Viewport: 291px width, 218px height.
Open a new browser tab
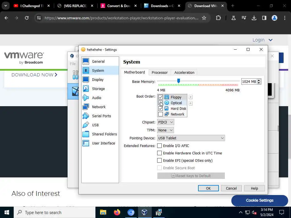click(x=233, y=6)
